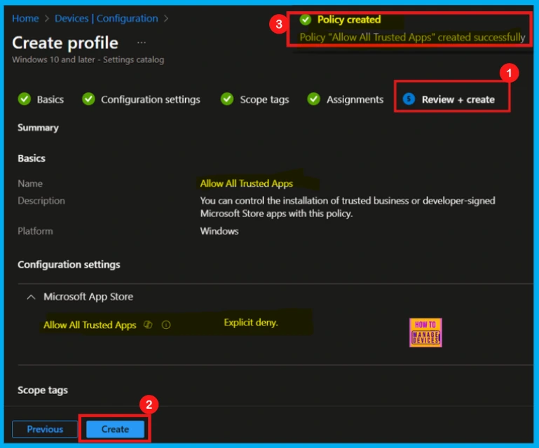Click the 'Explicit deny.' setting value
Image resolution: width=539 pixels, height=448 pixels.
point(251,323)
